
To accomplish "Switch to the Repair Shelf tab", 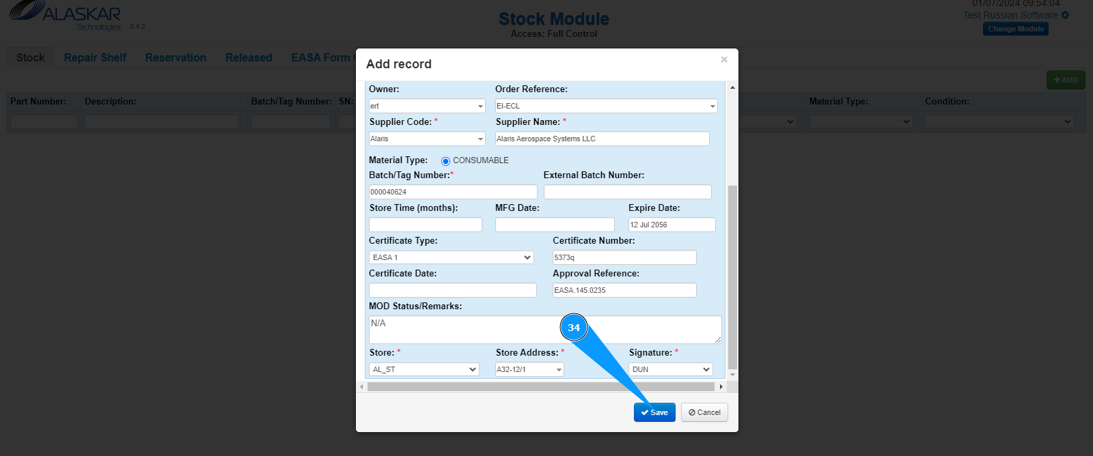I will pyautogui.click(x=95, y=58).
